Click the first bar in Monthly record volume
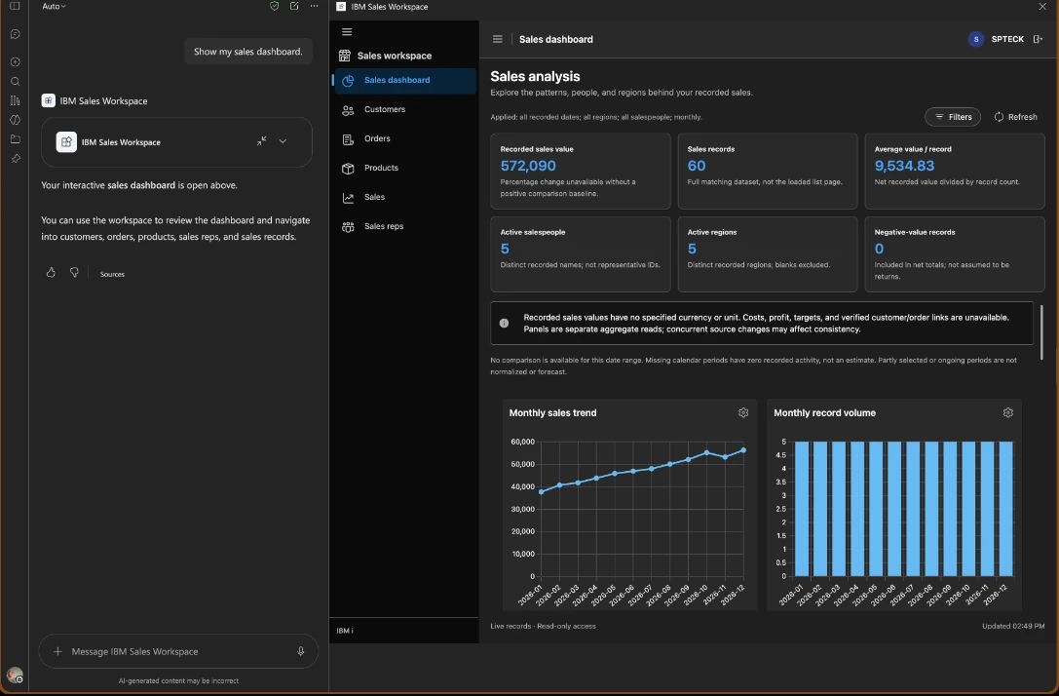 (x=802, y=509)
